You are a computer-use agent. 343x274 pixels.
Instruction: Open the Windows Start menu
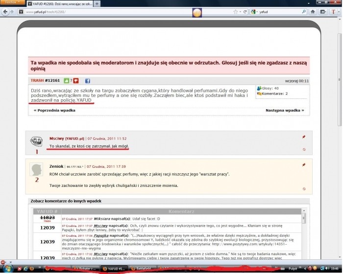pyautogui.click(x=7, y=268)
